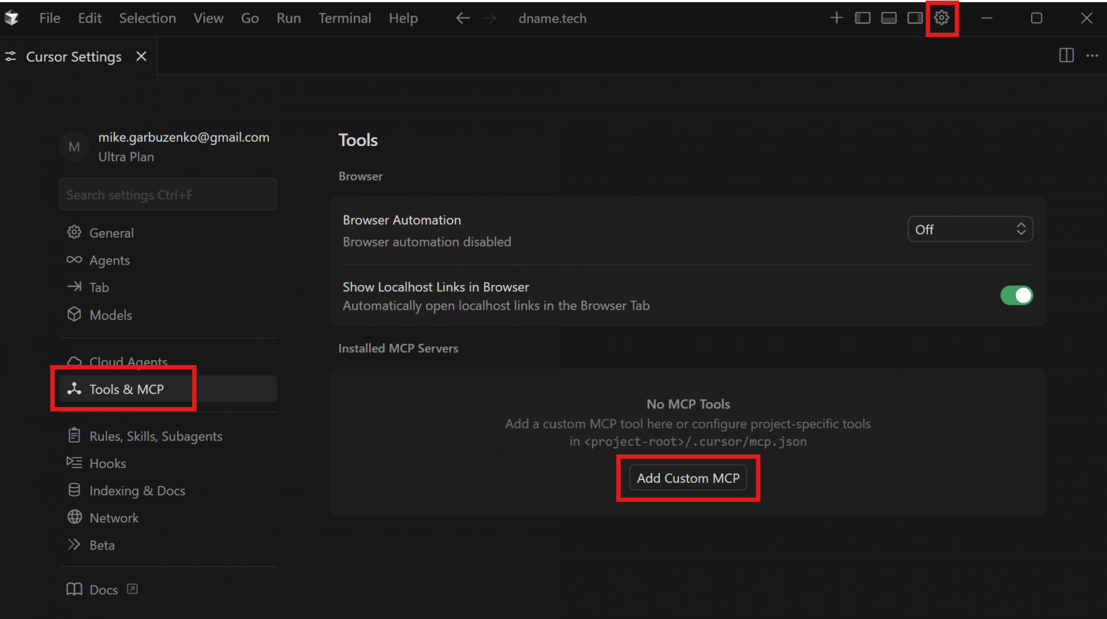Click the plus icon in title bar

tap(836, 18)
